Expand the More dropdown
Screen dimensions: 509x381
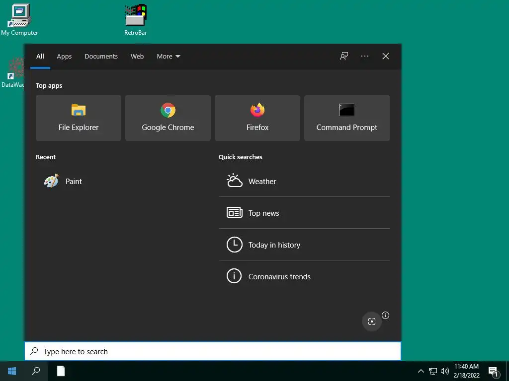coord(168,56)
